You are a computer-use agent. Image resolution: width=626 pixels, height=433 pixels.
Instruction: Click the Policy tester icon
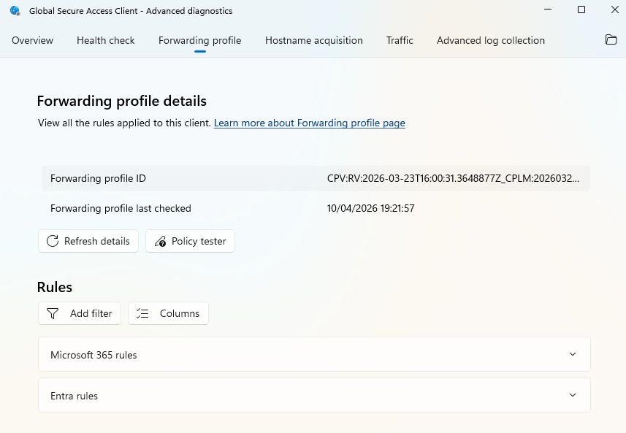pyautogui.click(x=160, y=241)
